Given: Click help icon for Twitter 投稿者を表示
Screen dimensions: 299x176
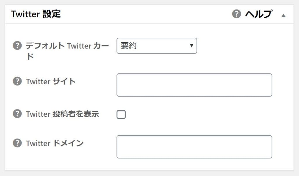Looking at the screenshot, I should click(x=18, y=114).
